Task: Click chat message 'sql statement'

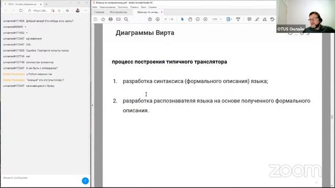Action: pos(33,39)
